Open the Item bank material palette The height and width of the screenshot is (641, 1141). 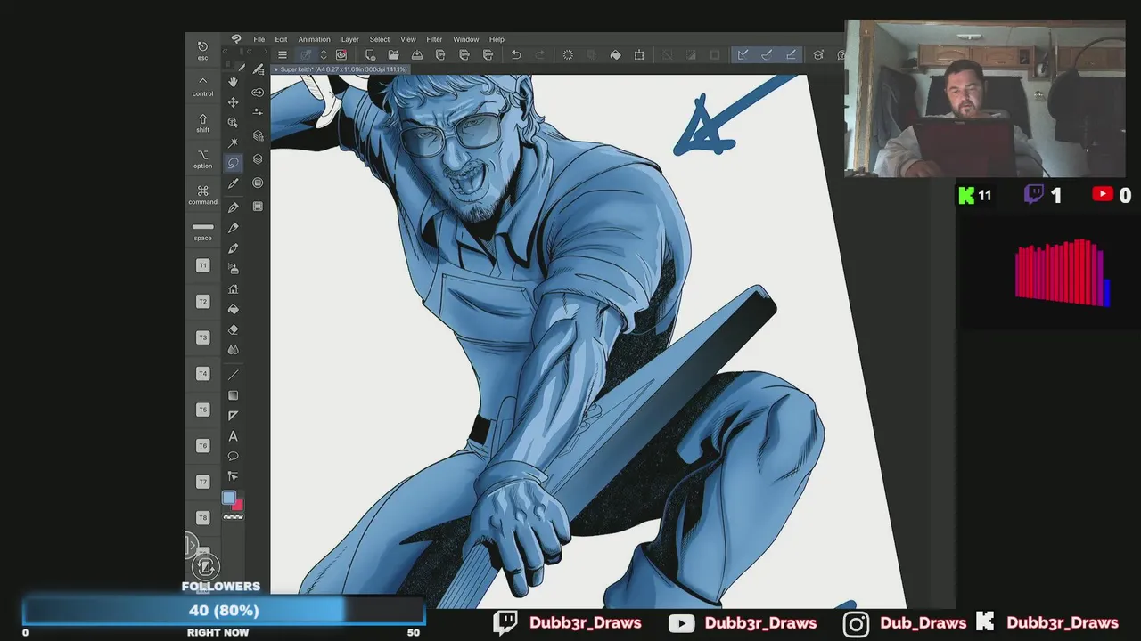click(258, 206)
